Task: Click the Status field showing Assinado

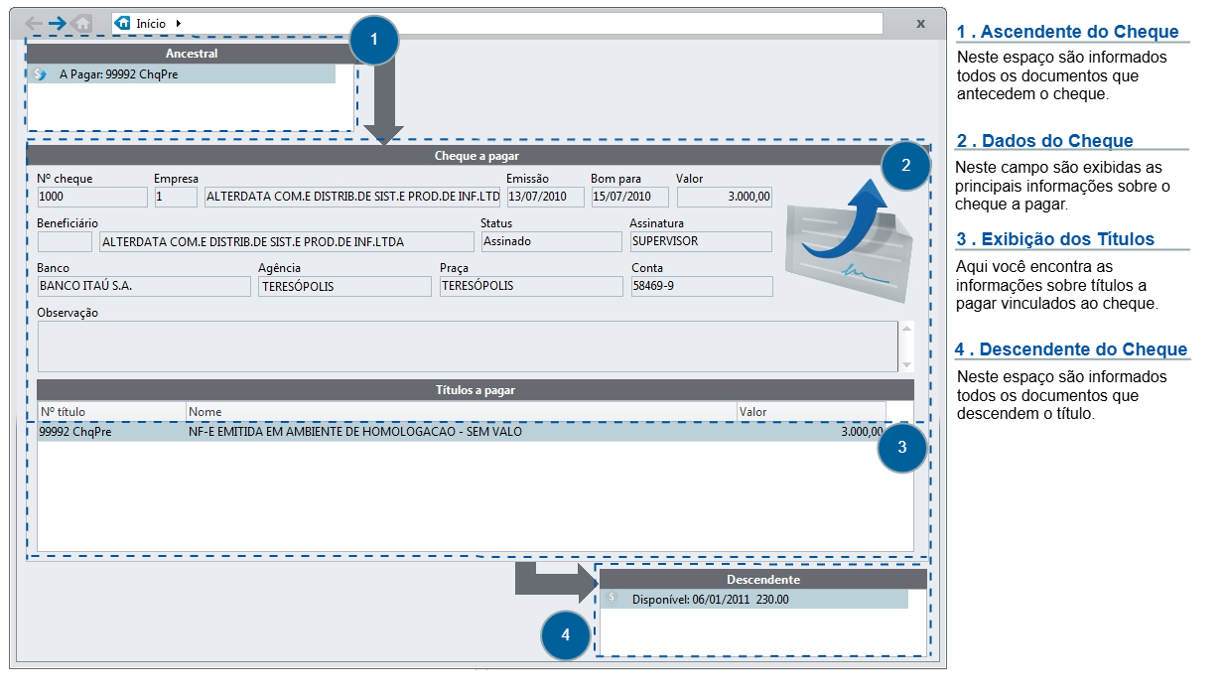Action: [551, 241]
